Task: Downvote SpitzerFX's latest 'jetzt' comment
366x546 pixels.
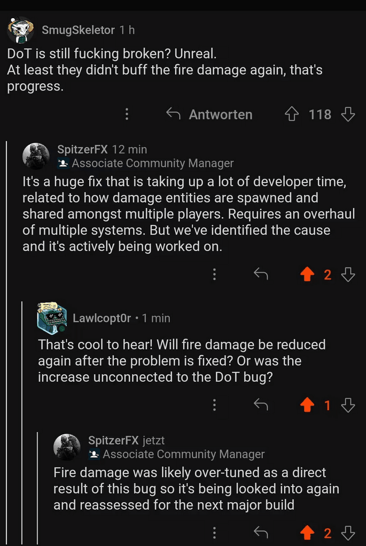Action: tap(348, 533)
